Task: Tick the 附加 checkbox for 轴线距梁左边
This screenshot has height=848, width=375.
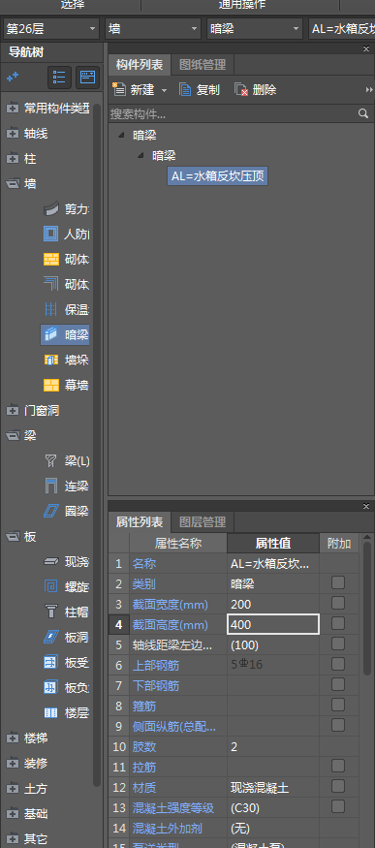Action: tap(338, 644)
